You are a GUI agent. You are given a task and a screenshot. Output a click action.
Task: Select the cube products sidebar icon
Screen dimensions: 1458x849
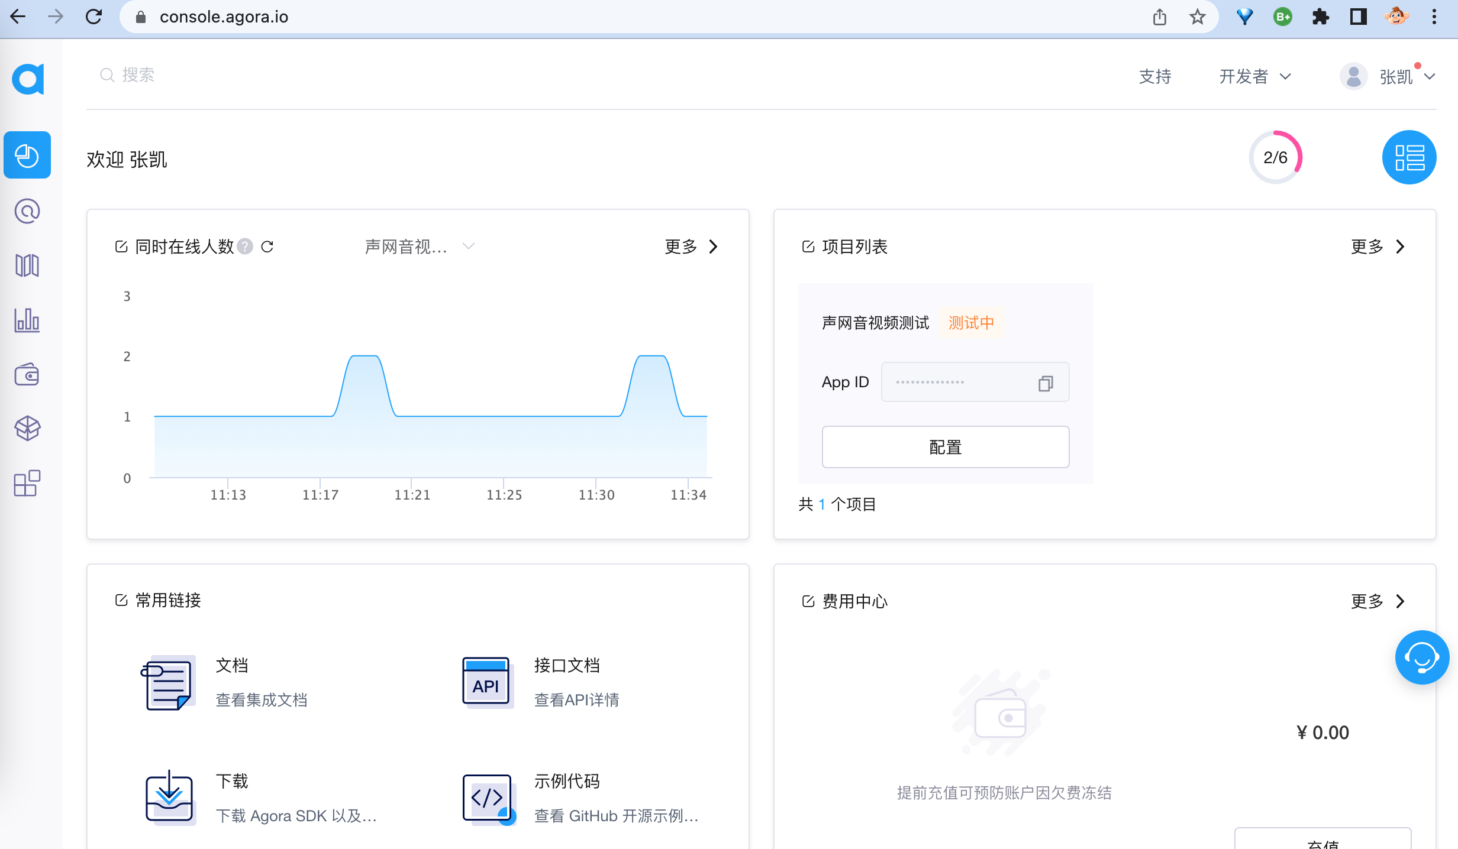click(x=27, y=429)
